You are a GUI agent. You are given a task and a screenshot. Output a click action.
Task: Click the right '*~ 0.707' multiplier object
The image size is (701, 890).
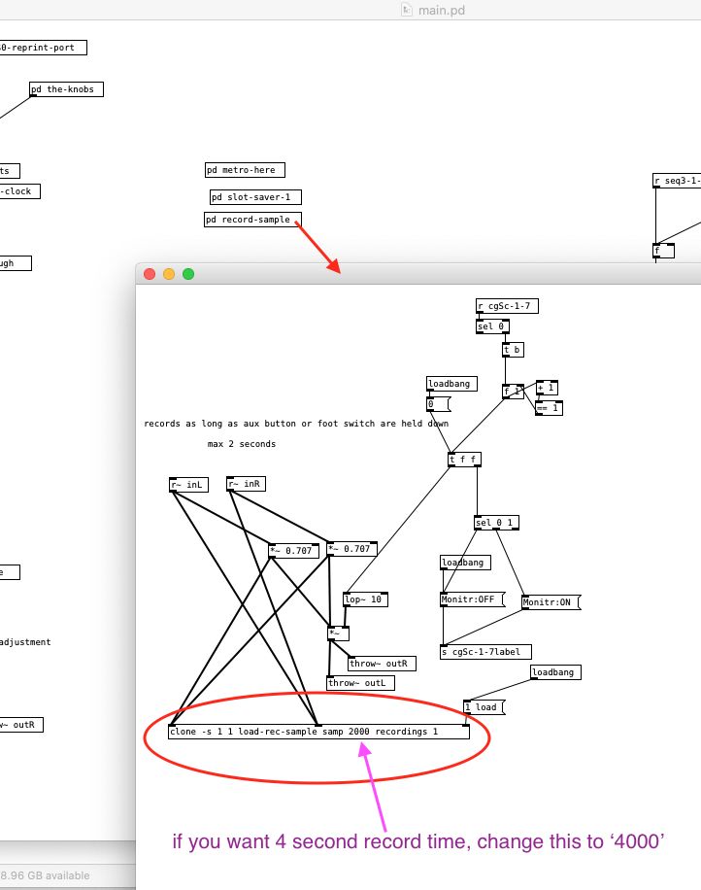(351, 549)
